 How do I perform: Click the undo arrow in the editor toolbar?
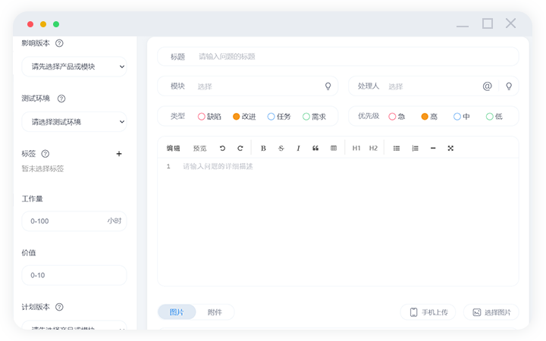pos(222,148)
